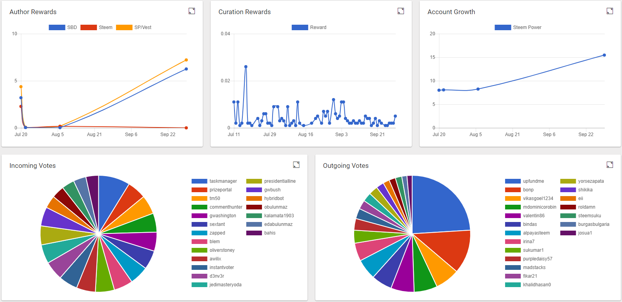
Task: Toggle the Steem series in legend
Action: [x=96, y=27]
